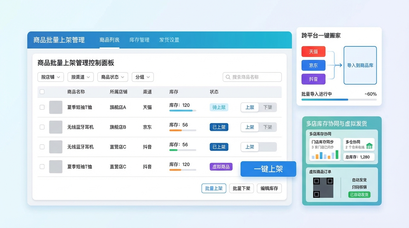
Task: Click the 编辑库存 button
Action: tap(269, 189)
